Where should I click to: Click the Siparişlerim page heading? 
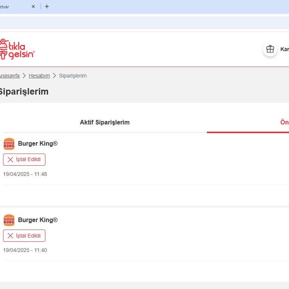coord(24,91)
